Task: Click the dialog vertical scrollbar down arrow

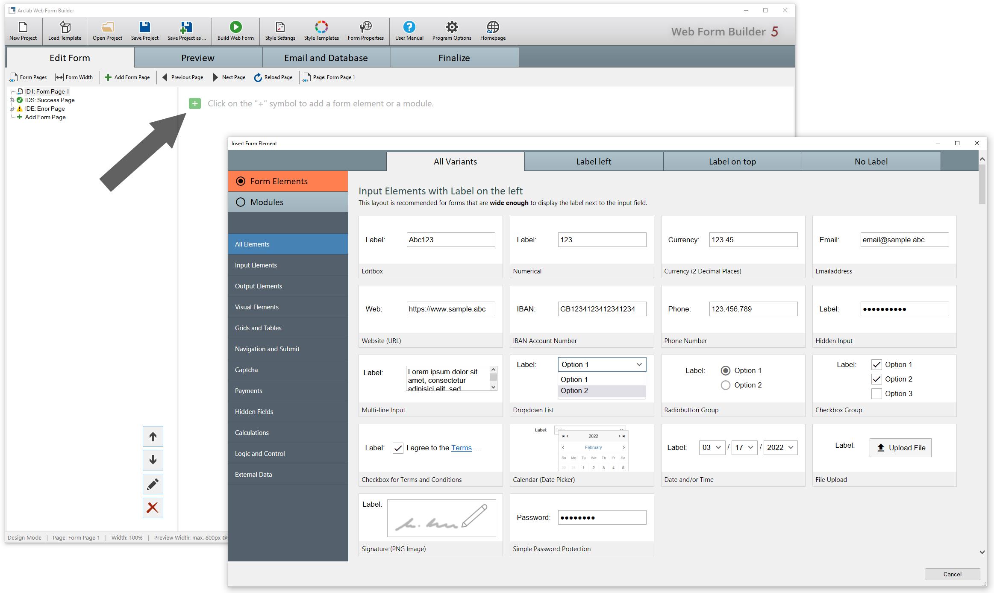Action: coord(982,552)
